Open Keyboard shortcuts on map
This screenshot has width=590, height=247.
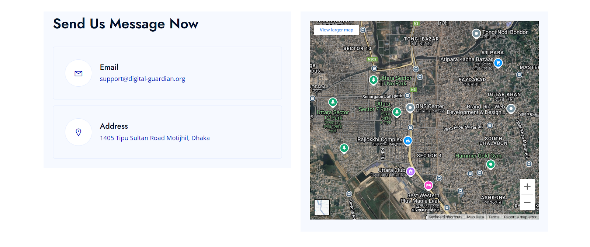pos(445,217)
